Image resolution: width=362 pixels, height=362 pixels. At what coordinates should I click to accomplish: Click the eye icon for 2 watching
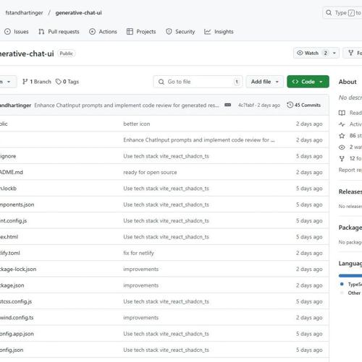342,147
